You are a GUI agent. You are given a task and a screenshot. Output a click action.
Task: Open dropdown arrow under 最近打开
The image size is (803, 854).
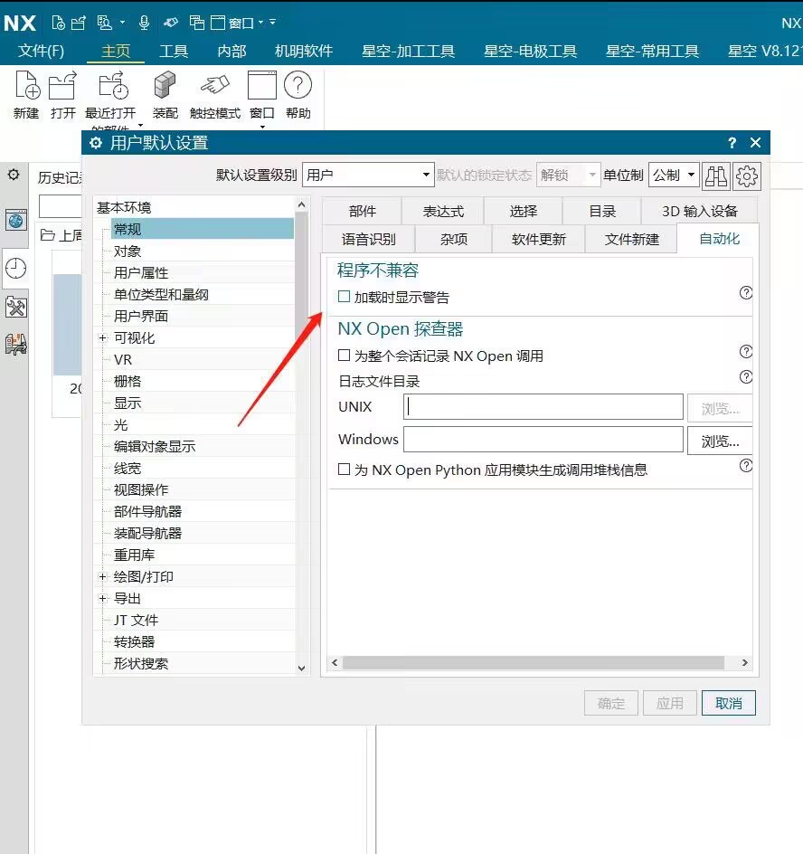point(140,125)
